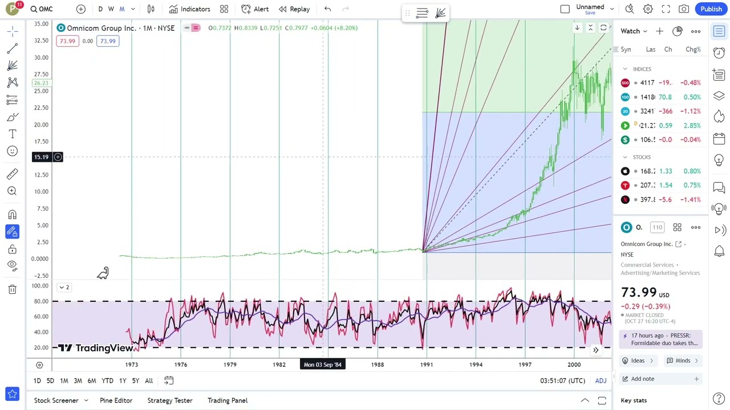730x410 pixels.
Task: Select the text annotation tool
Action: point(12,134)
